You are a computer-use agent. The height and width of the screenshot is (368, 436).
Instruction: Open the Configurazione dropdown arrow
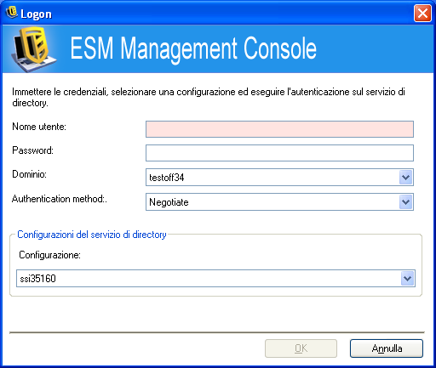click(x=408, y=278)
